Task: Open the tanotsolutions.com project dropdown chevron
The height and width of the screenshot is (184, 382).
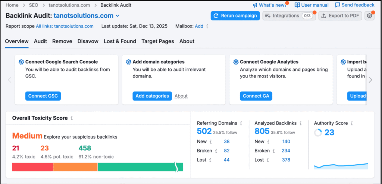Action: (x=118, y=16)
